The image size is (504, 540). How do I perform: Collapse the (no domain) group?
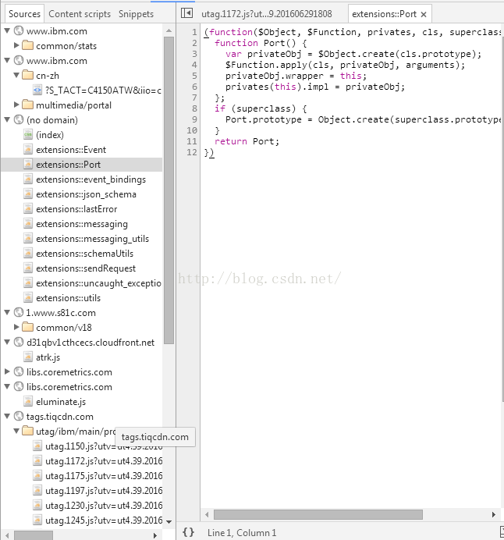(7, 120)
